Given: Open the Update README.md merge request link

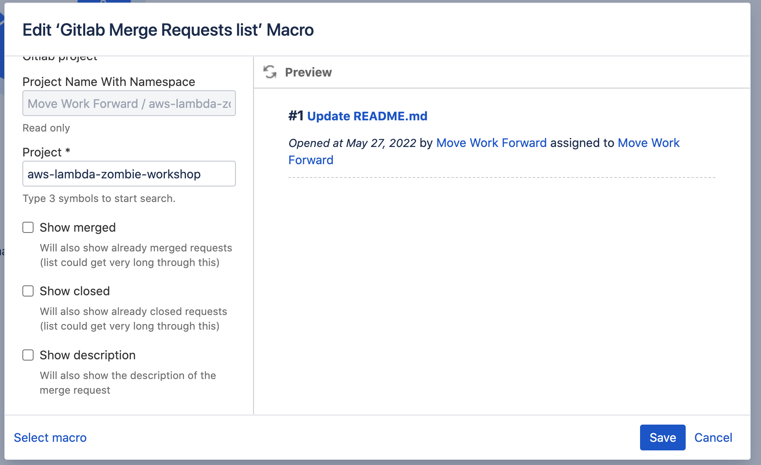Looking at the screenshot, I should point(367,116).
